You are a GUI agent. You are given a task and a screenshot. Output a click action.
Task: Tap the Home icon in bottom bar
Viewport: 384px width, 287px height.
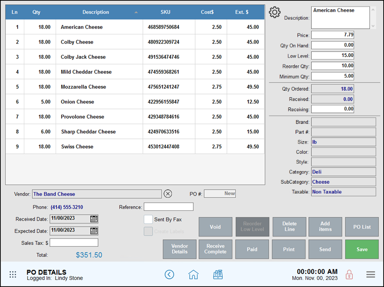pyautogui.click(x=193, y=275)
